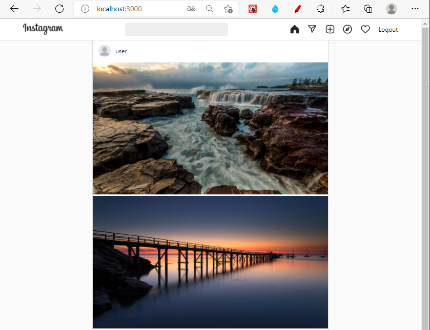The width and height of the screenshot is (430, 330).
Task: Open the 'user' profile name
Action: tap(121, 51)
